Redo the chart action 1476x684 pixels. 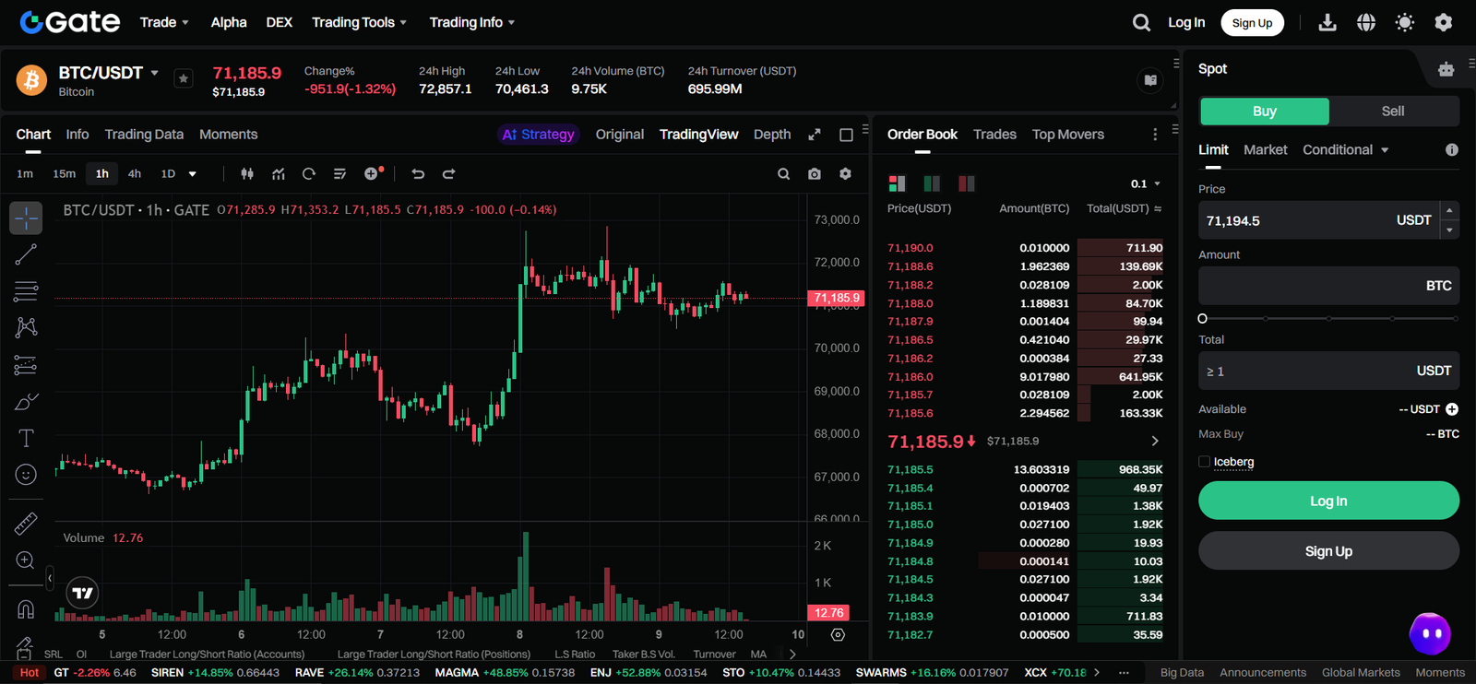pos(448,173)
